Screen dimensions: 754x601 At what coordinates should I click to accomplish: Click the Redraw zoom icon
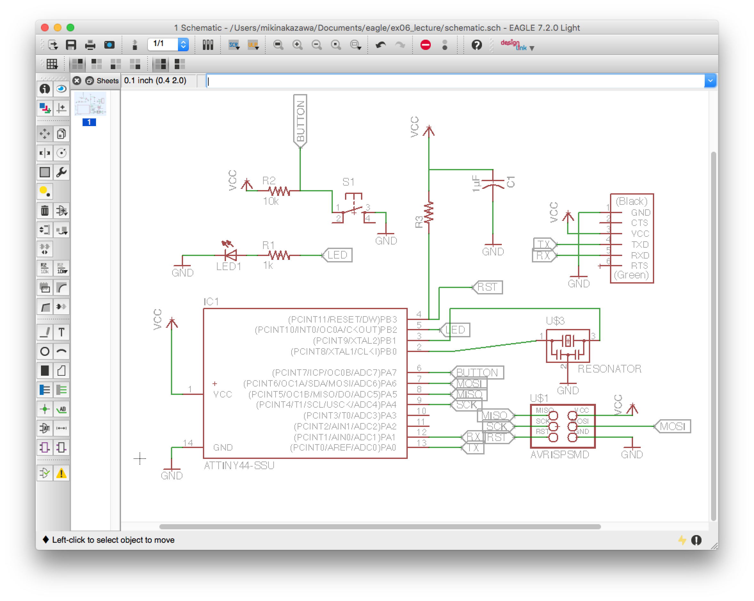[336, 45]
